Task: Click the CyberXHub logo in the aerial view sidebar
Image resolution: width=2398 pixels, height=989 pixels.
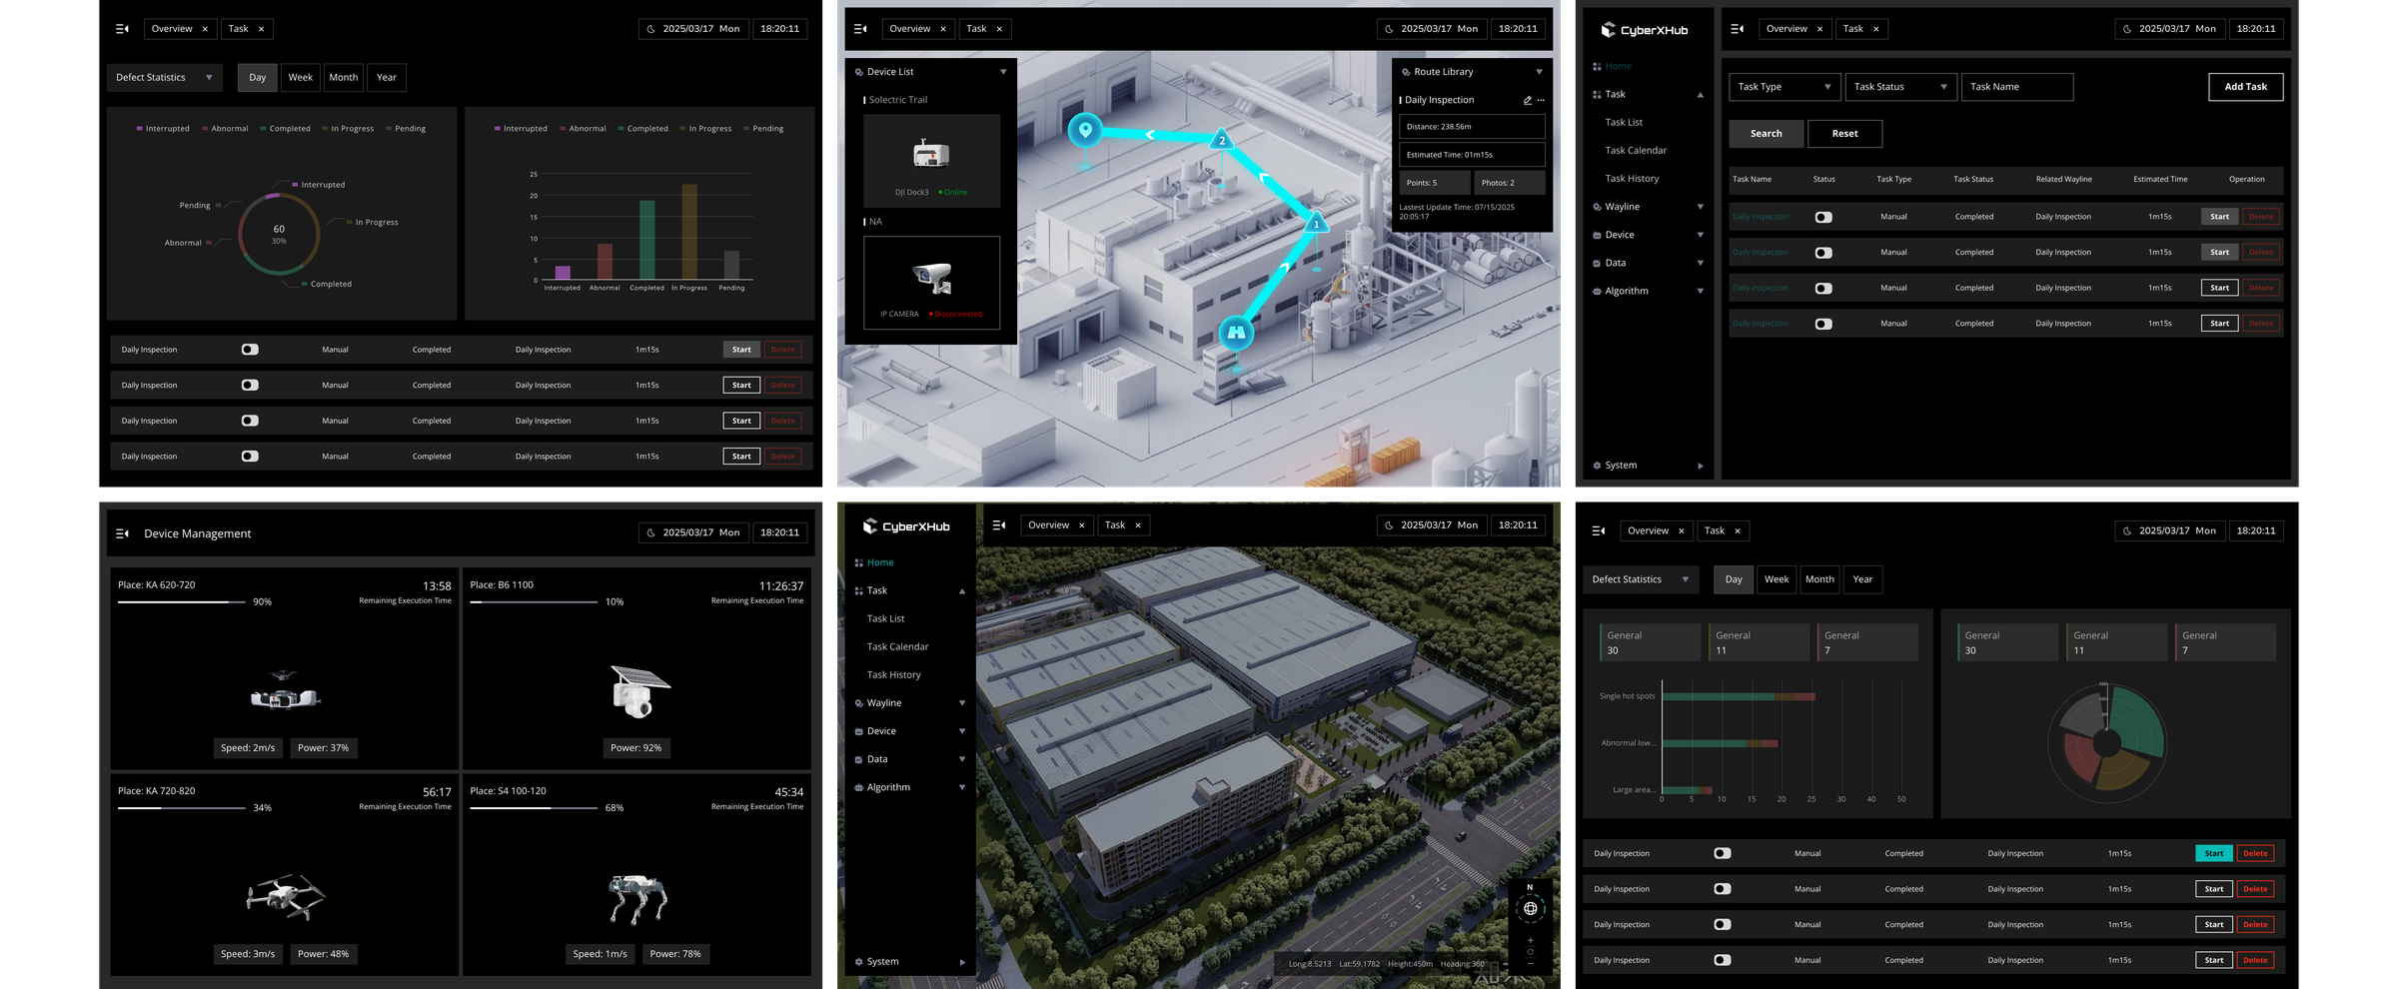Action: click(906, 526)
